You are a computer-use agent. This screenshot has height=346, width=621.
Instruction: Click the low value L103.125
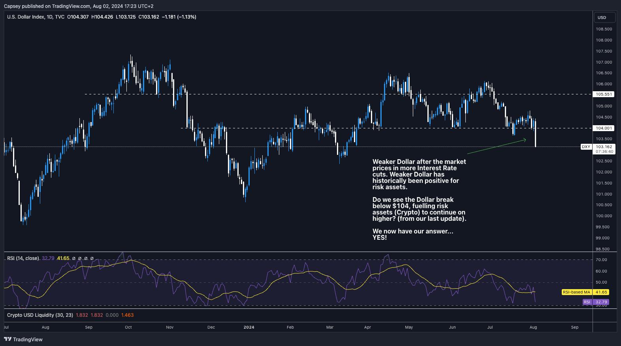tap(126, 17)
